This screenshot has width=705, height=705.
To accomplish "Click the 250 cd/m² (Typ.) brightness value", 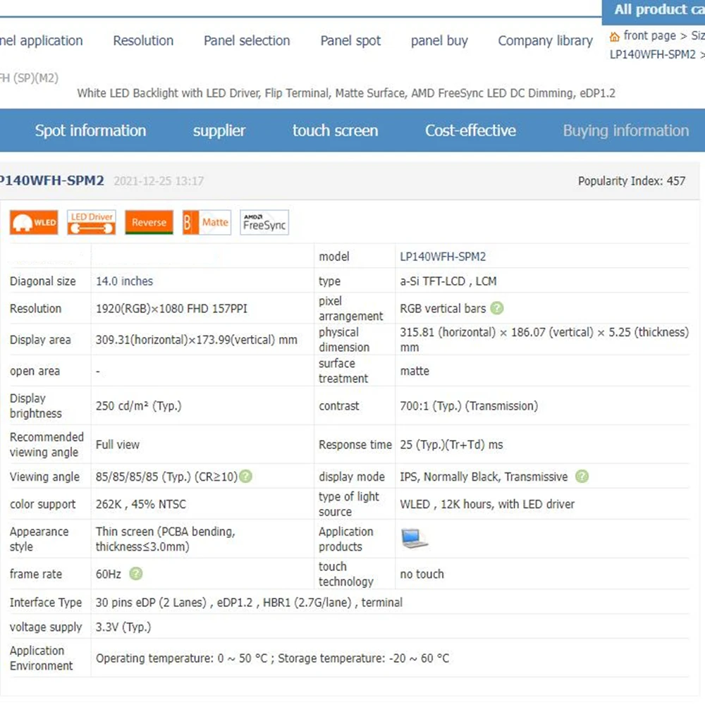I will click(138, 405).
